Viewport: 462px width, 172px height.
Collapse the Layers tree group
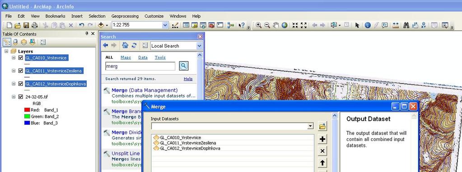pos(6,51)
